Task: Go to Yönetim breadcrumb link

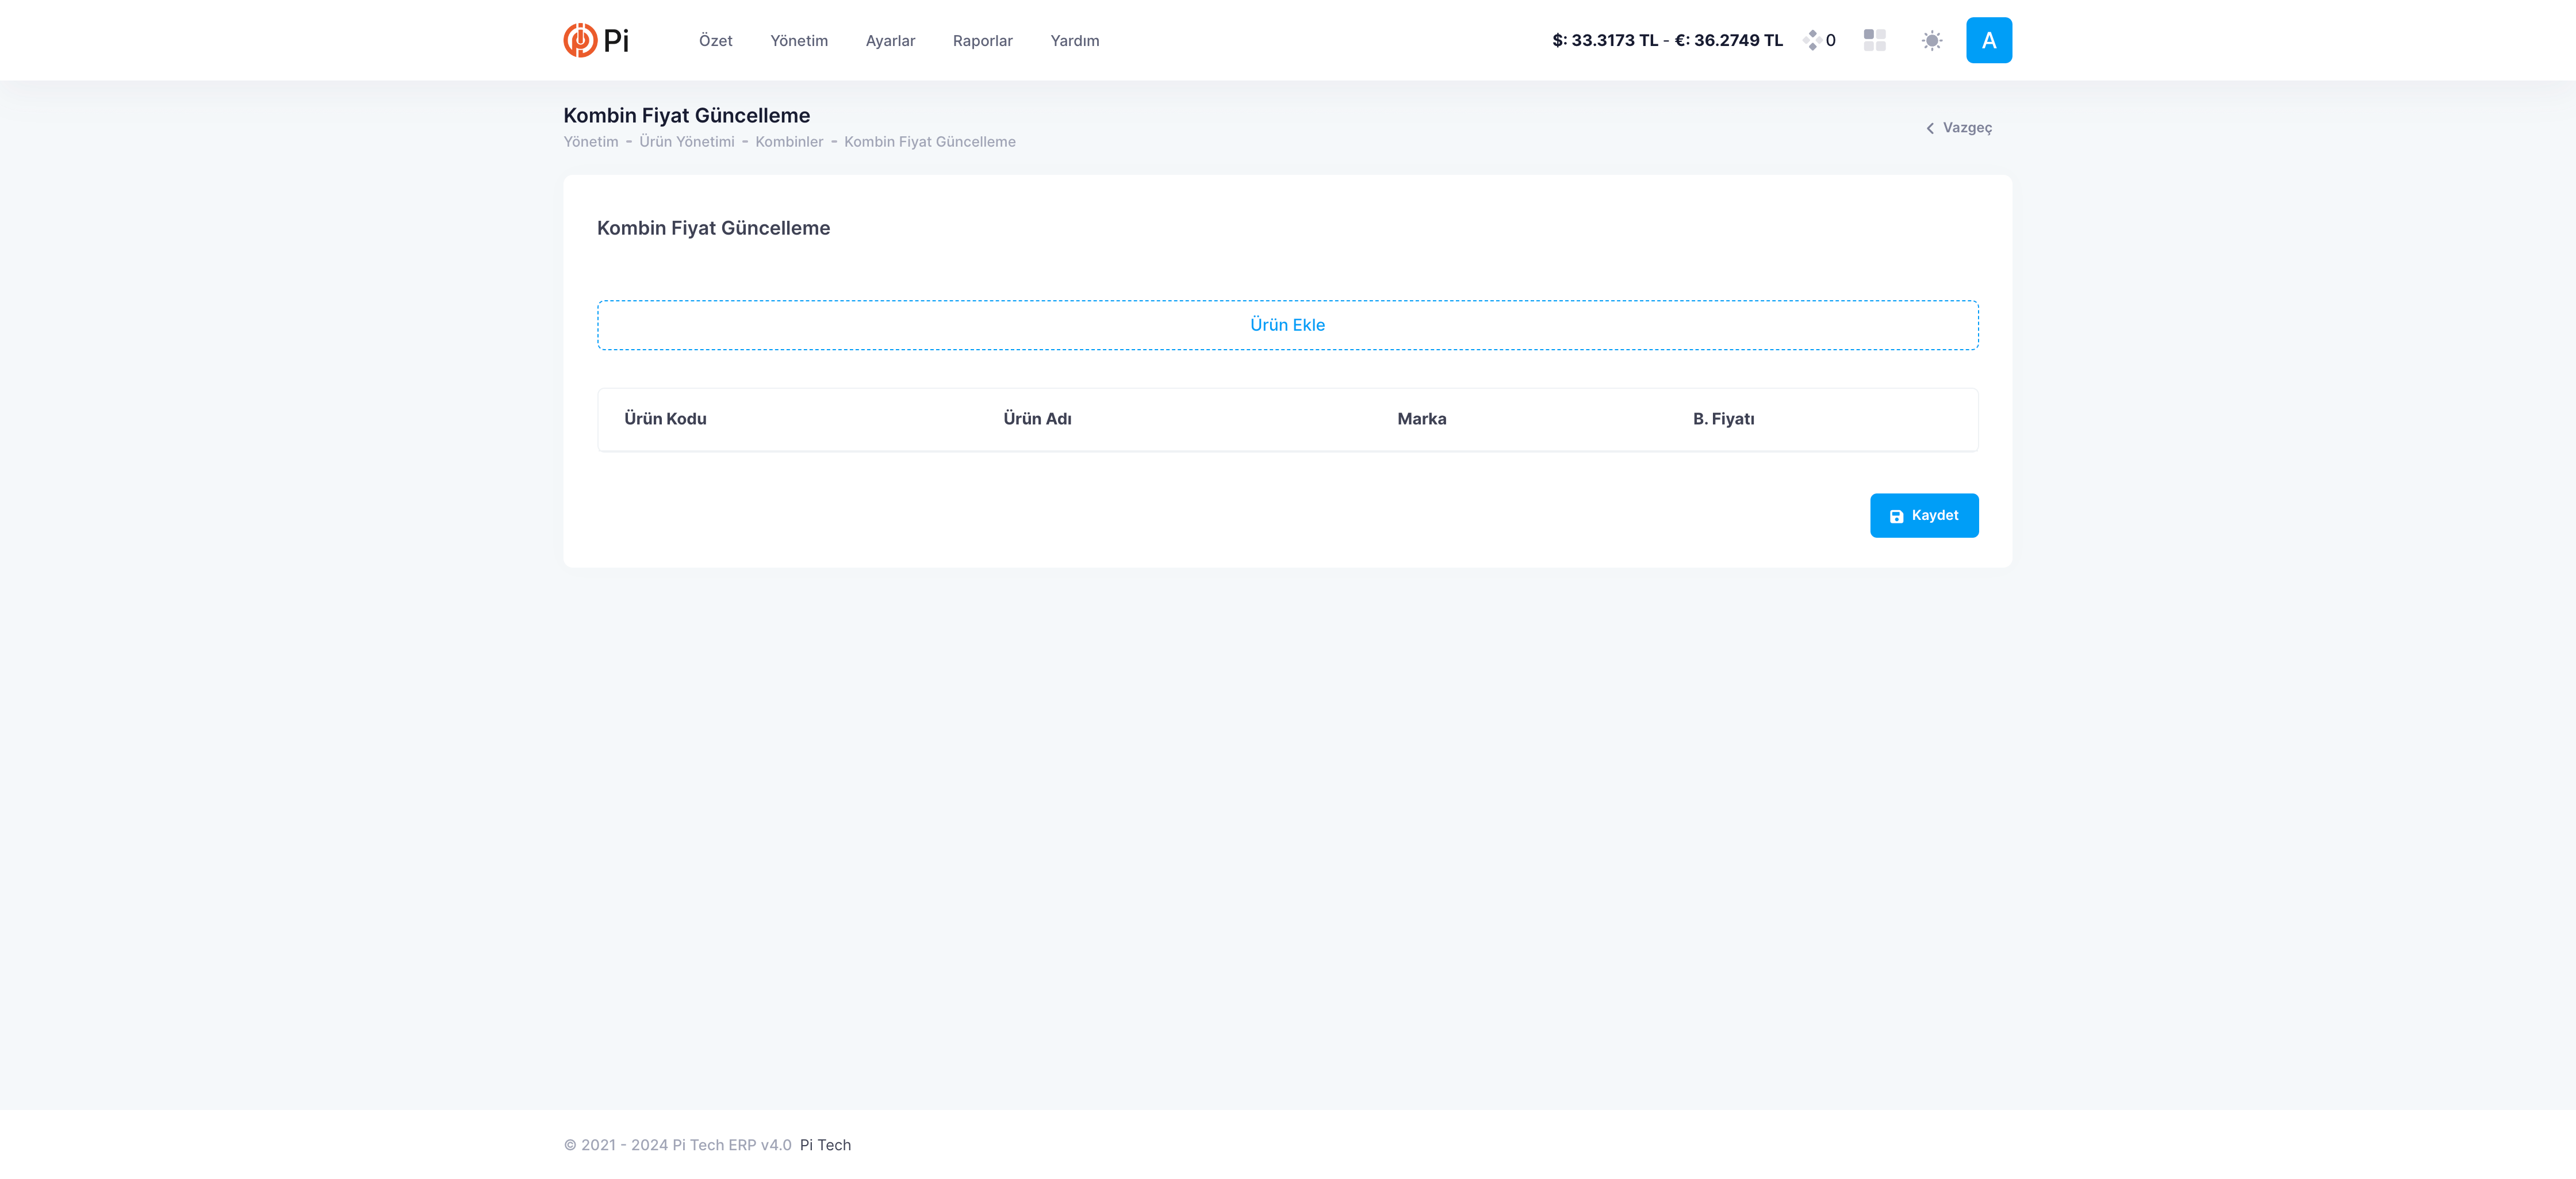Action: [590, 142]
